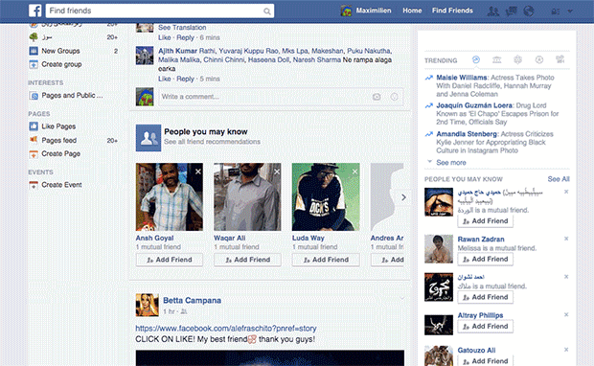Open Luda Way profile photo

point(326,197)
